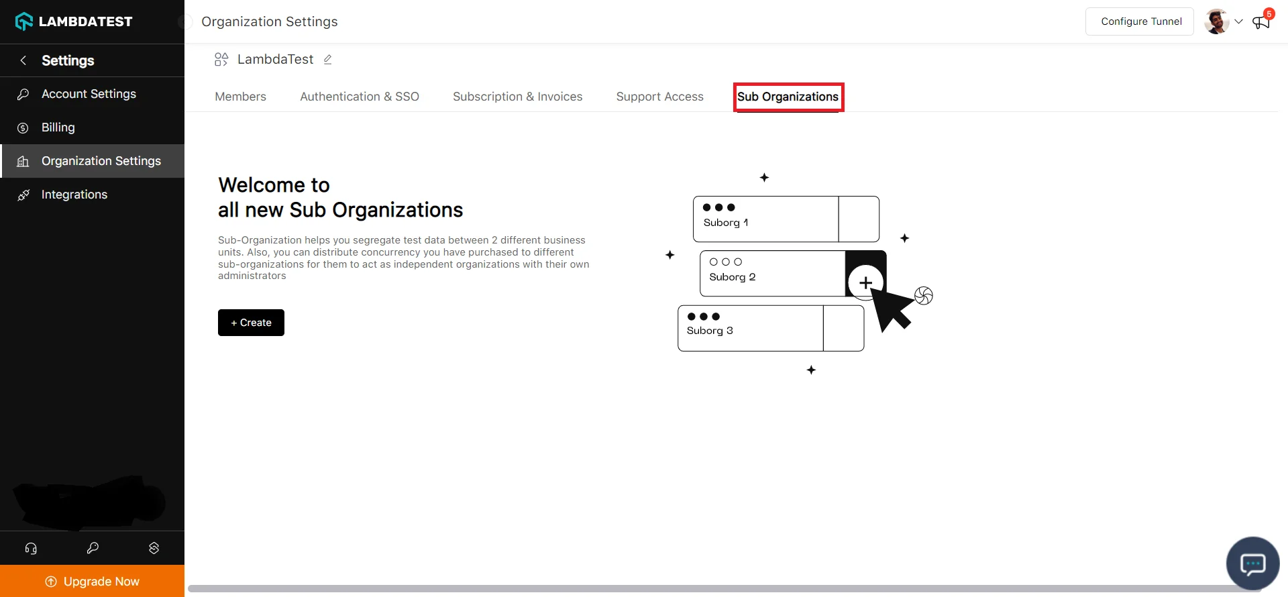The width and height of the screenshot is (1288, 597).
Task: Click the Configure Tunnel button
Action: 1141,21
